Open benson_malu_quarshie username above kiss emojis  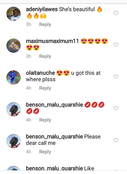coord(54,105)
